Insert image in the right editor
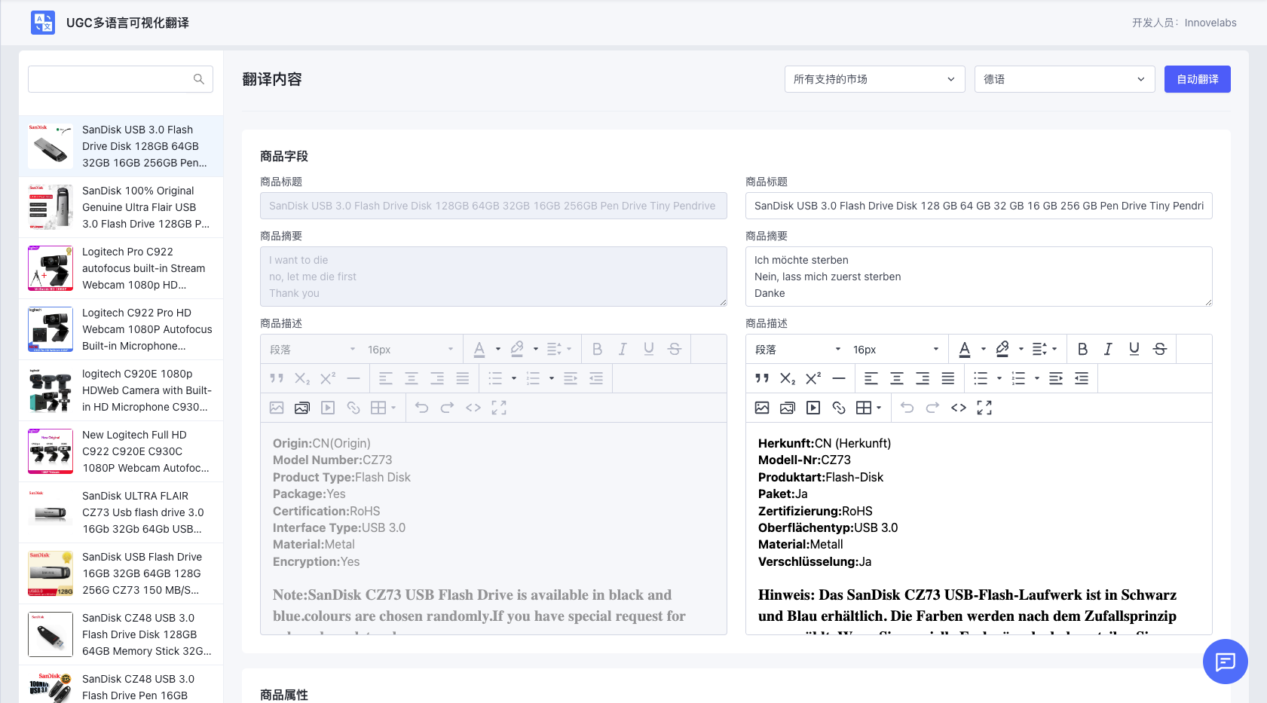 click(x=762, y=408)
